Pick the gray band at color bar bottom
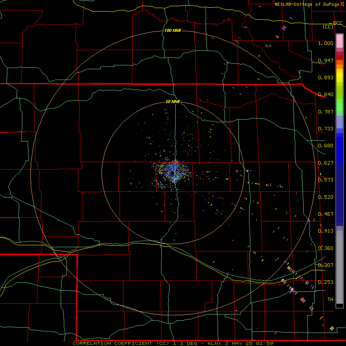This screenshot has height=346, width=346. click(x=339, y=267)
